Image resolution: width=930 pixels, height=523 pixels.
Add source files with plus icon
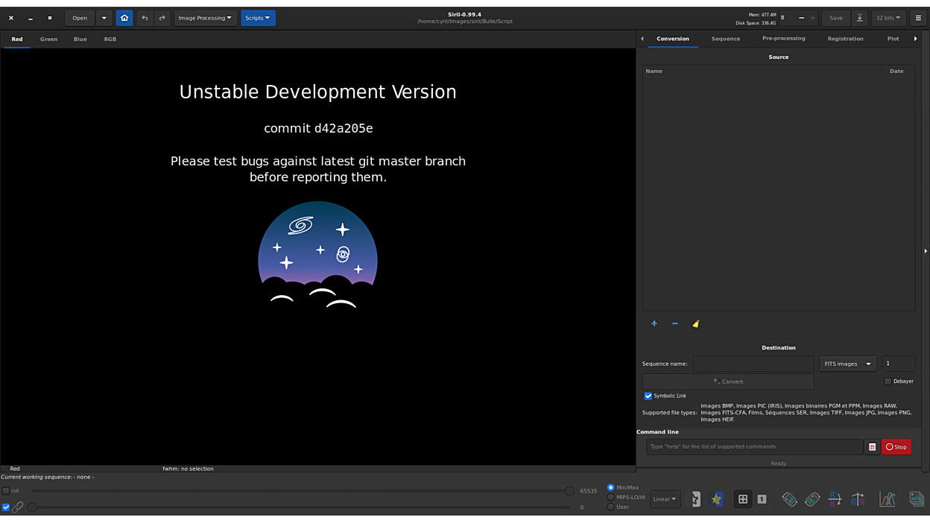[654, 323]
